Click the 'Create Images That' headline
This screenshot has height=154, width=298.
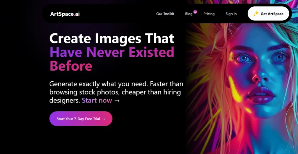[112, 38]
